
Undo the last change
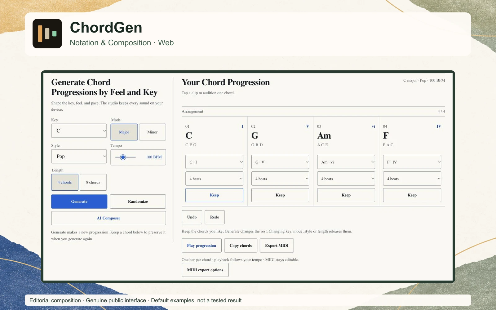pos(192,217)
